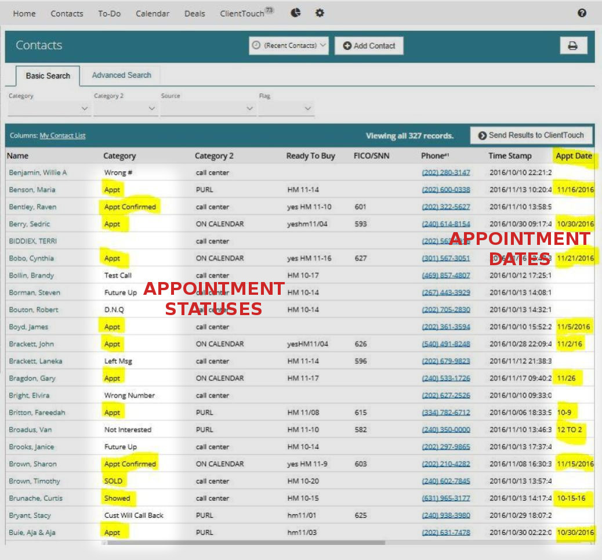
Task: Click the pie chart reports icon
Action: tap(296, 13)
